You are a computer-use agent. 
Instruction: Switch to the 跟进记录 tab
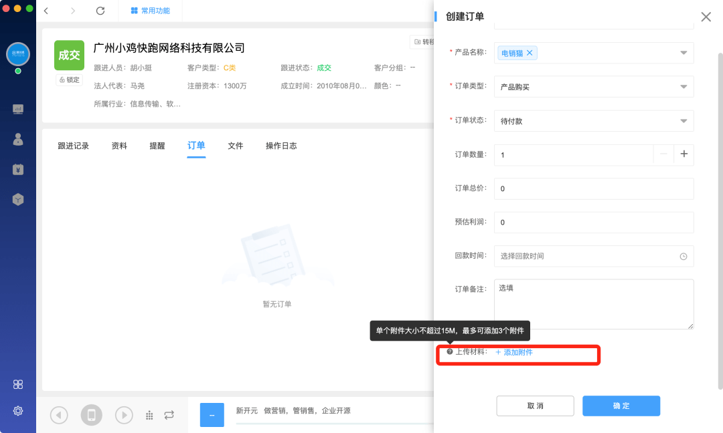74,146
